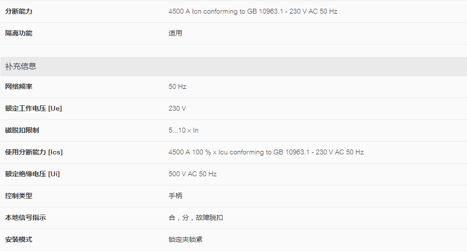This screenshot has width=467, height=251.
Task: Select the 4500 A Icn breaking capacity value
Action: click(x=252, y=11)
